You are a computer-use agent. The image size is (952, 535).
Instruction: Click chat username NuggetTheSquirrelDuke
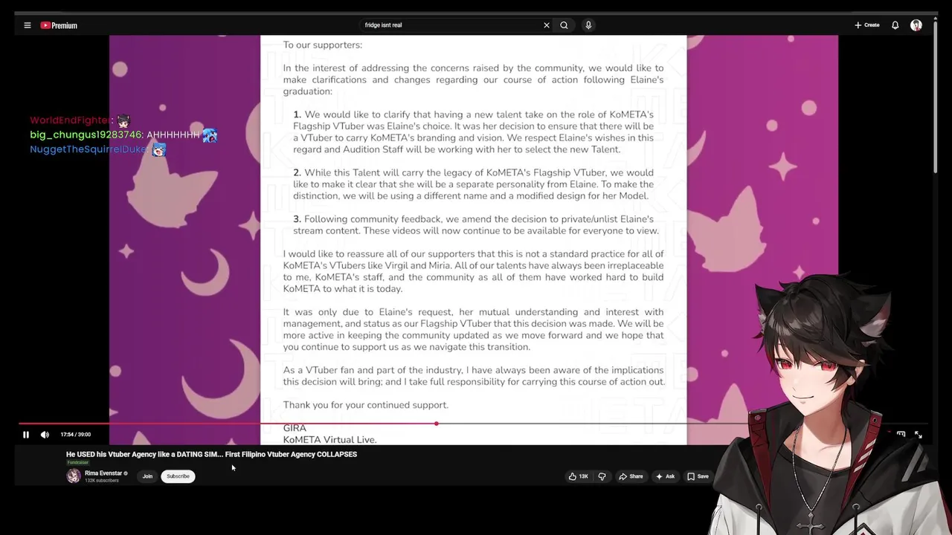89,149
